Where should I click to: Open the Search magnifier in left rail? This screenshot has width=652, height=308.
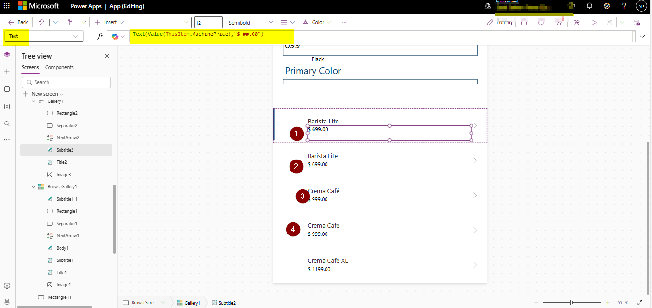[x=7, y=123]
